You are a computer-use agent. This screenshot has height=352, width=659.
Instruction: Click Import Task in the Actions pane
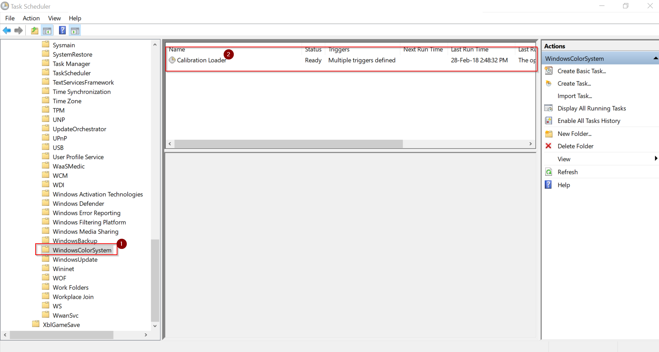(574, 96)
